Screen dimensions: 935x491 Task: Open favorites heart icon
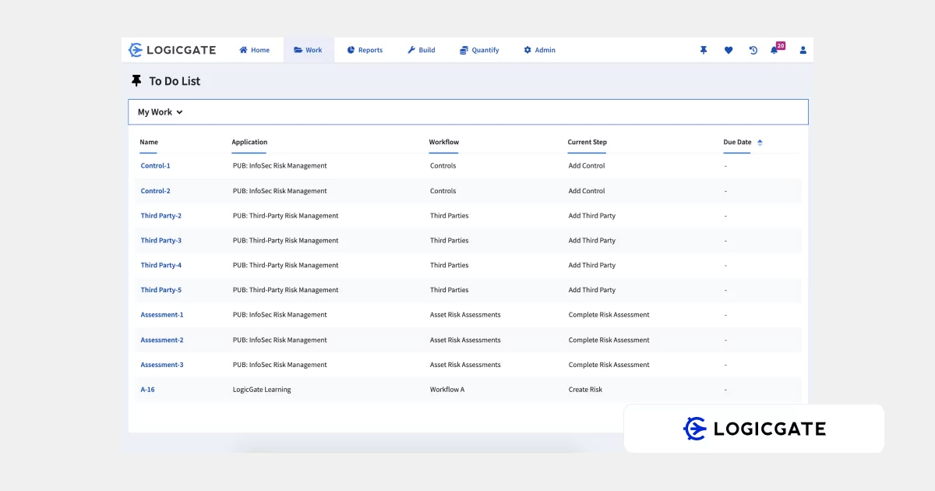729,50
